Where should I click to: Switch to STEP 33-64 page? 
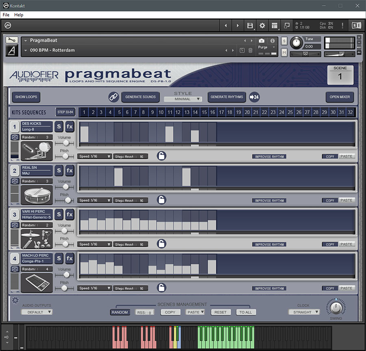65,112
